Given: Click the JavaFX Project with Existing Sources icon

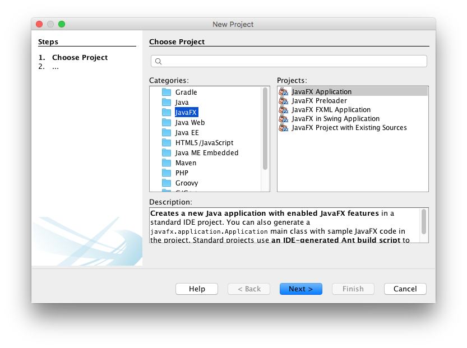Looking at the screenshot, I should tap(283, 128).
